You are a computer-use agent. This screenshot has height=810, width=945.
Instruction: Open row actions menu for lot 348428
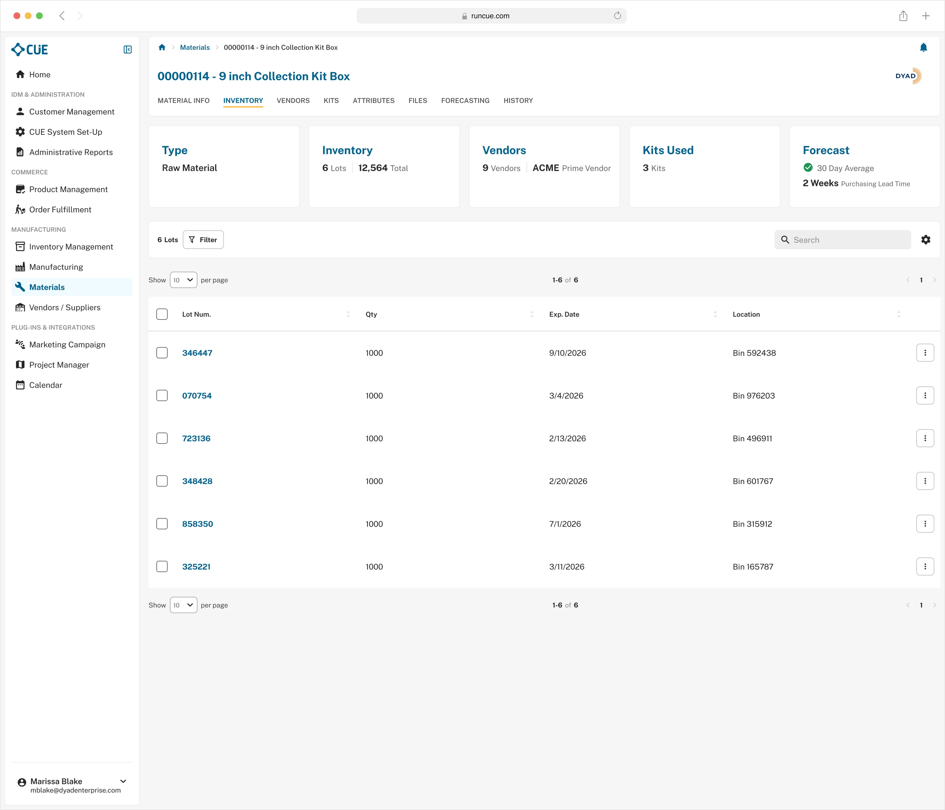point(925,481)
